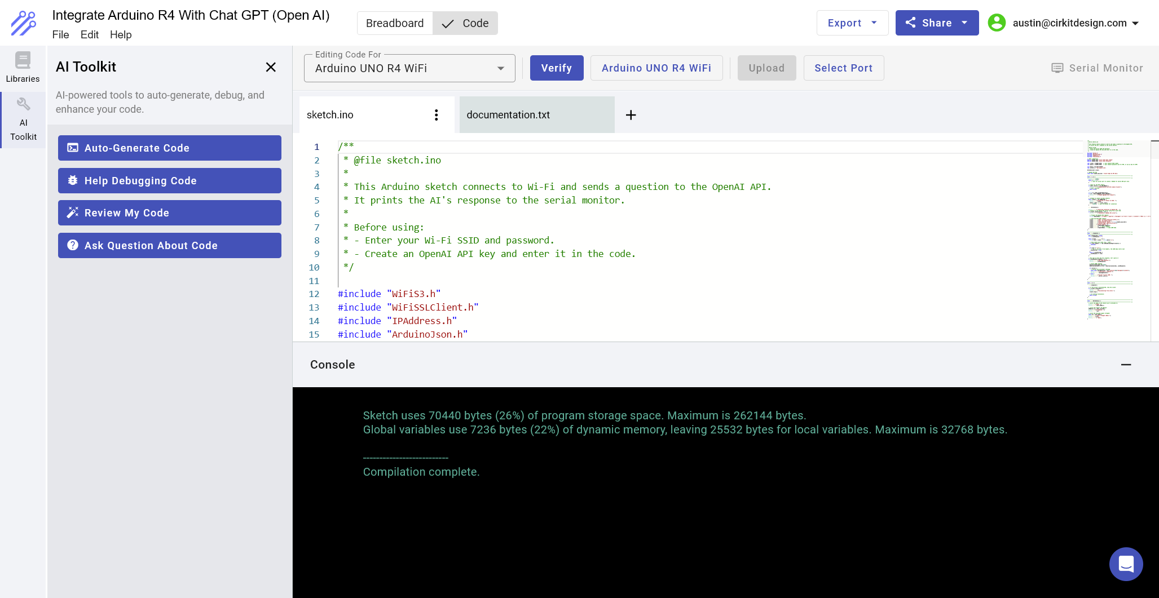The height and width of the screenshot is (598, 1159).
Task: Click the "Global variables use 7236 bytes" line
Action: pos(685,429)
